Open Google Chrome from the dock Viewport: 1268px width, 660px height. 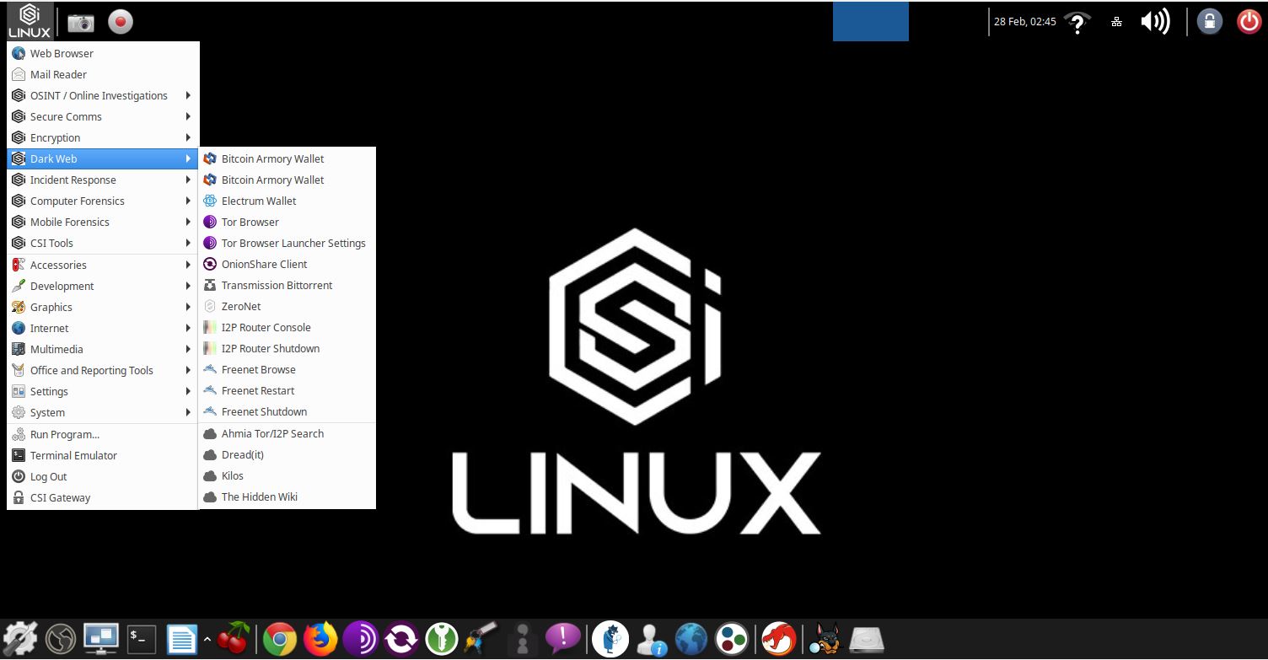click(281, 639)
